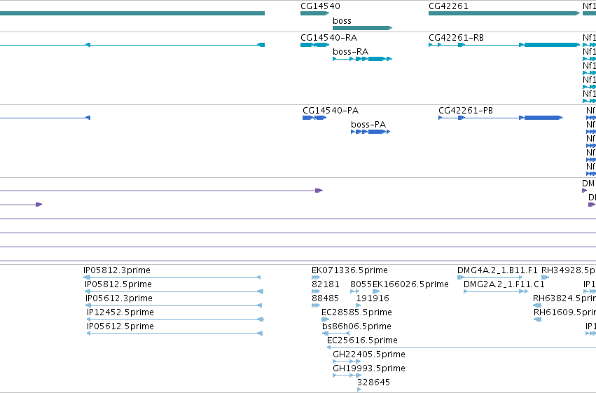The height and width of the screenshot is (393, 596).
Task: Select the 82181 feature label
Action: point(326,284)
